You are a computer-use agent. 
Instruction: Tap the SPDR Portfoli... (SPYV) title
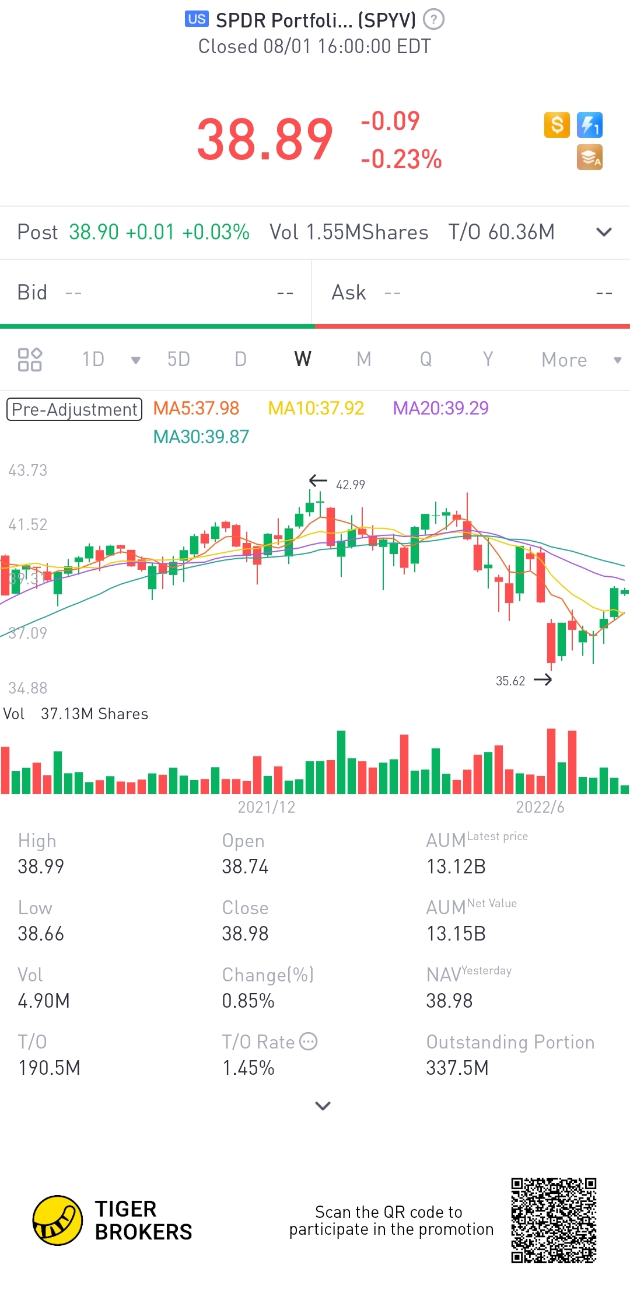tap(316, 20)
